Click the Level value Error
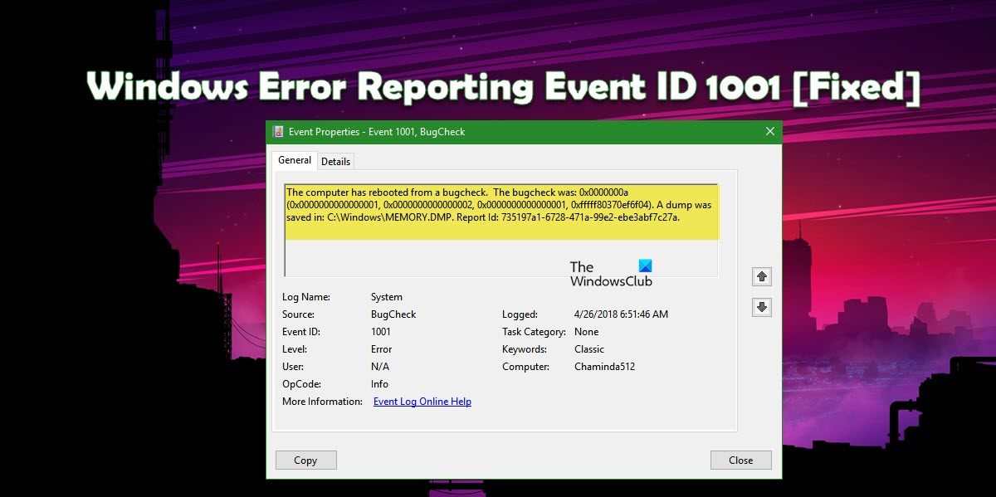This screenshot has width=996, height=497. (381, 348)
